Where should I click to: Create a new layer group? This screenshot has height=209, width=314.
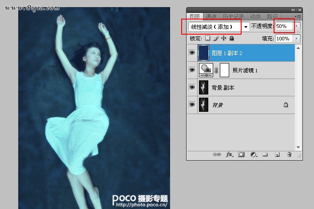pyautogui.click(x=265, y=154)
